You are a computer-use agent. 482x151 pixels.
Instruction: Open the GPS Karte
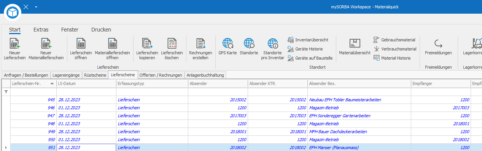tap(227, 46)
